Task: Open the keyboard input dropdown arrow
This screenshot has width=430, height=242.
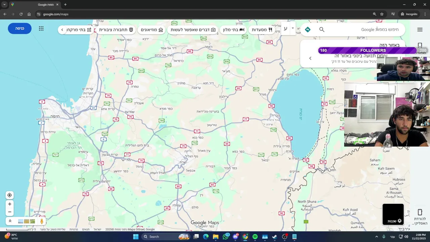Action: tap(293, 29)
